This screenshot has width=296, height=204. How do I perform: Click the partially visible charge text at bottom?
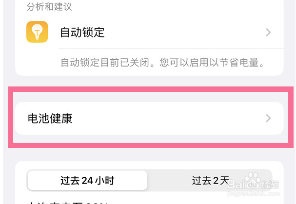point(68,201)
